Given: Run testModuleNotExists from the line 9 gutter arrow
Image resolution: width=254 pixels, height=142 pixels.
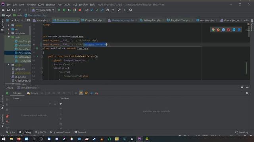Looking at the screenshot, I should [x=37, y=56].
